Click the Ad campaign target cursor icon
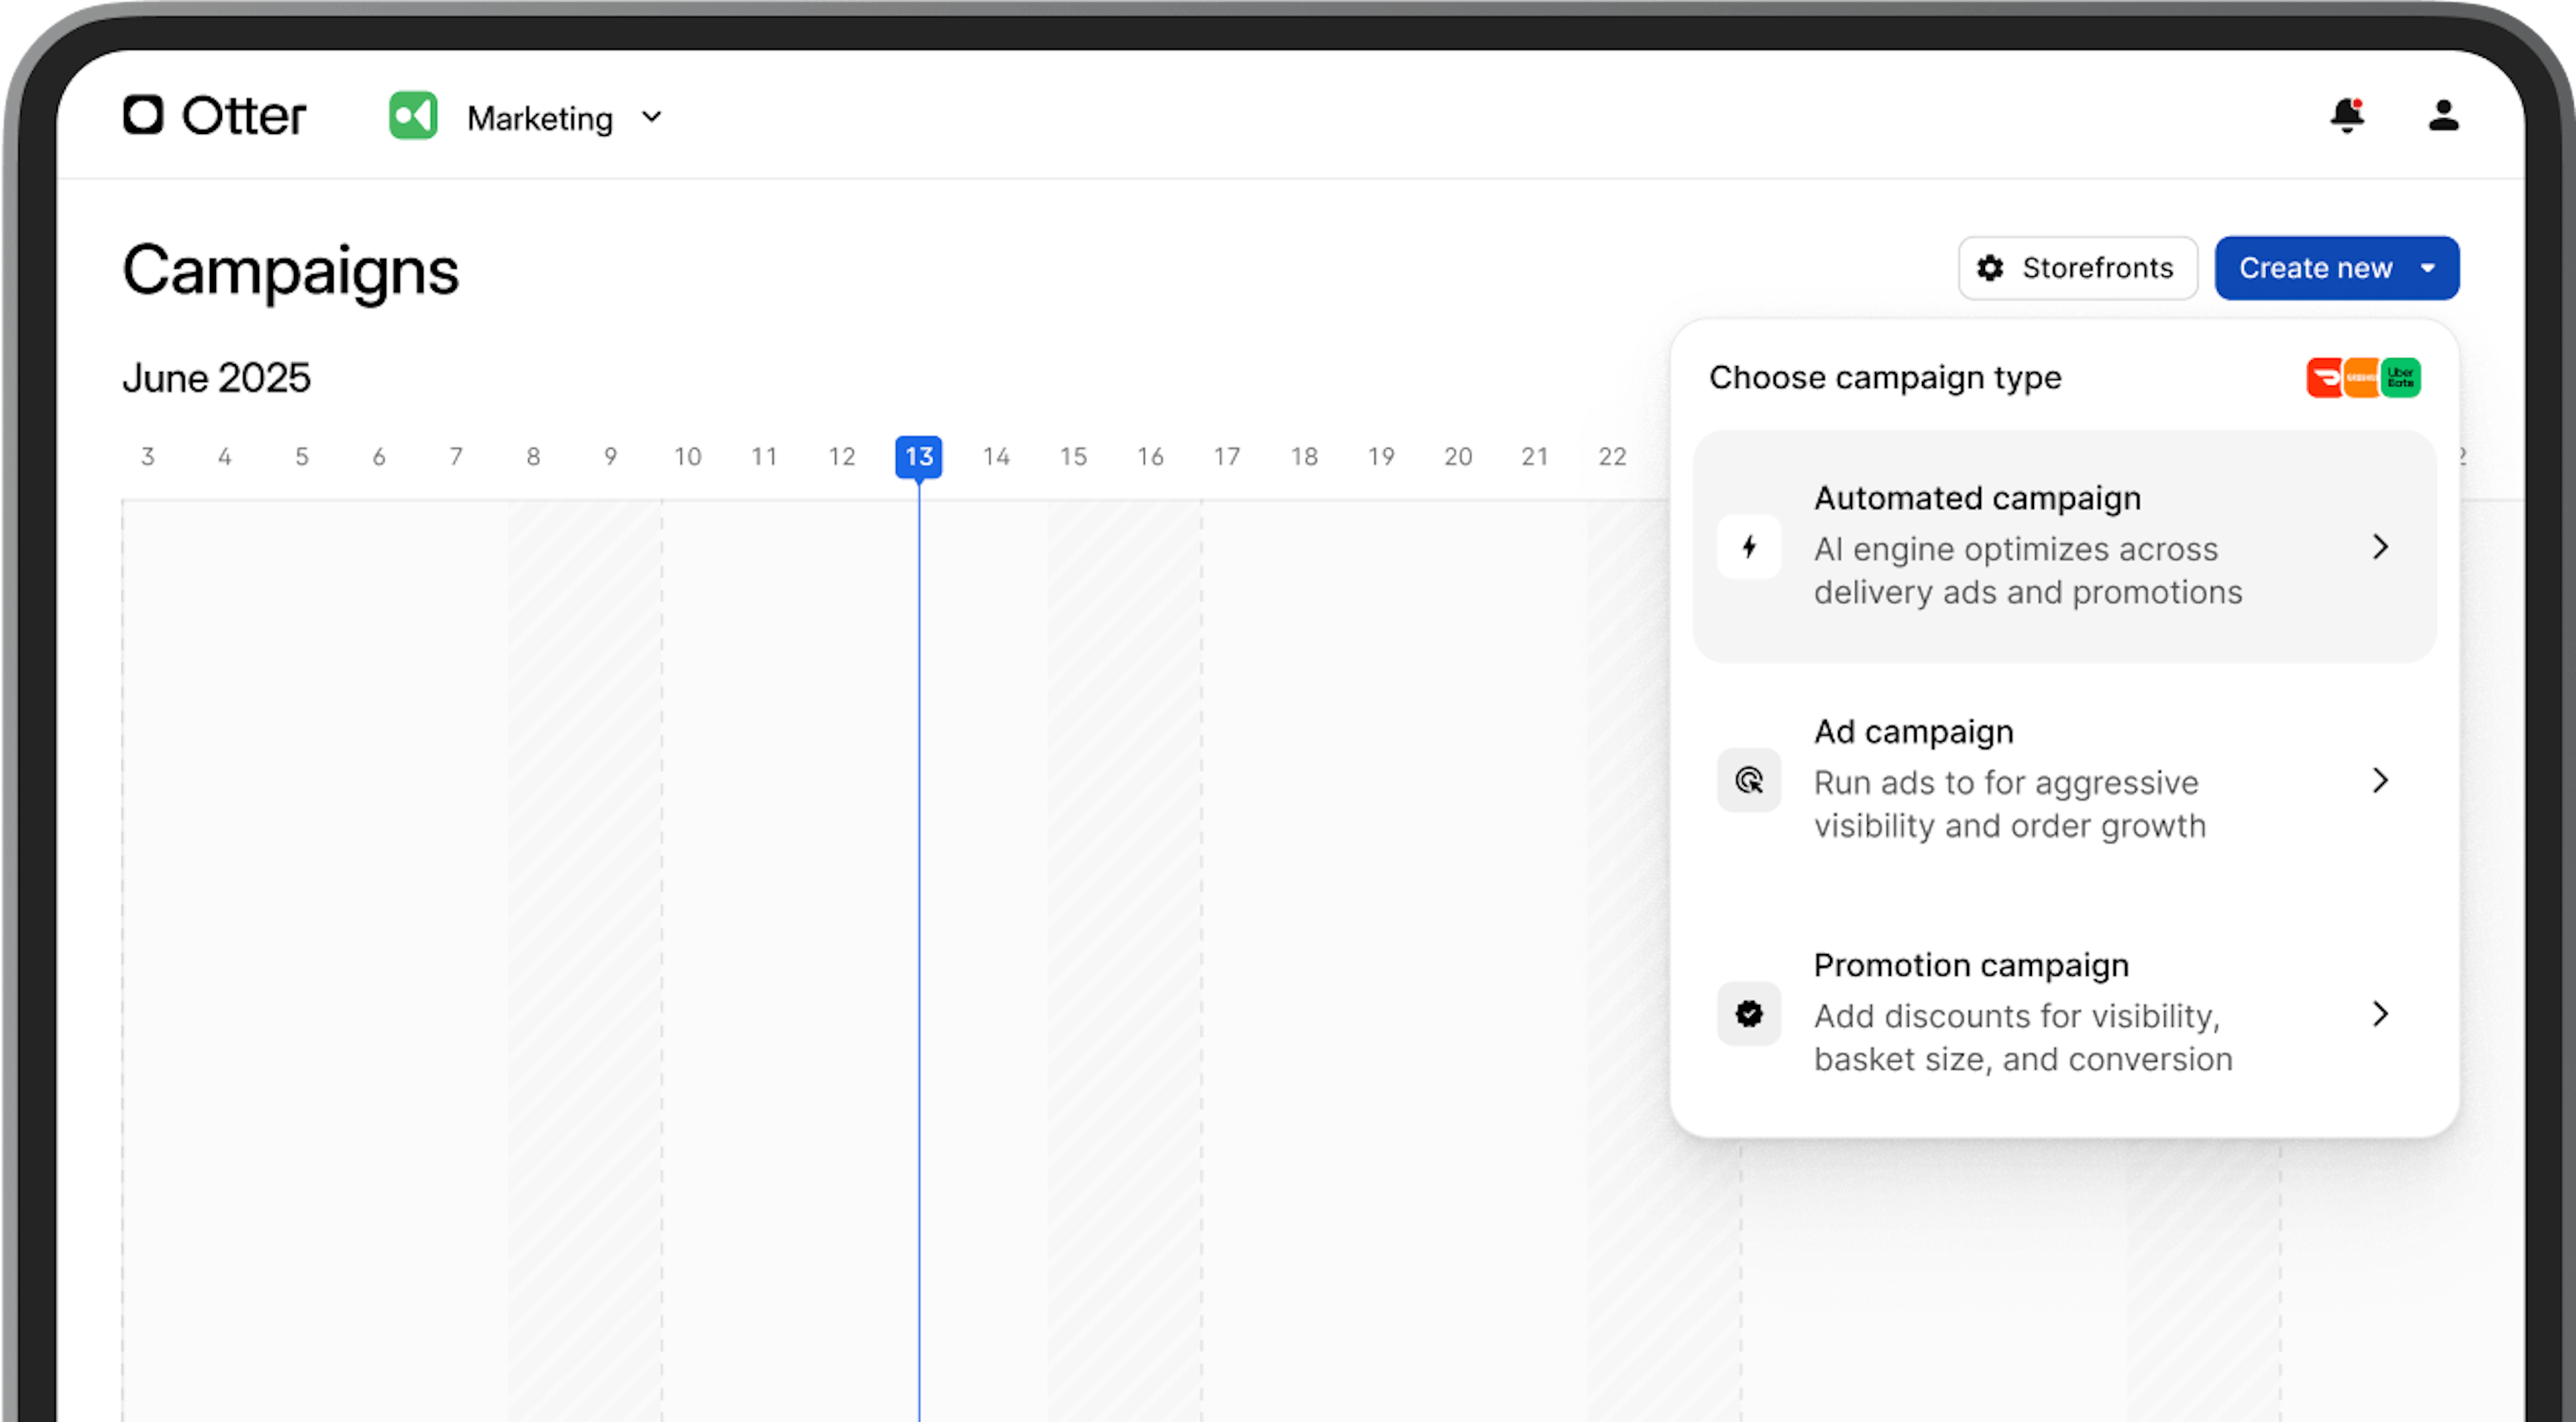2576x1422 pixels. (1749, 780)
